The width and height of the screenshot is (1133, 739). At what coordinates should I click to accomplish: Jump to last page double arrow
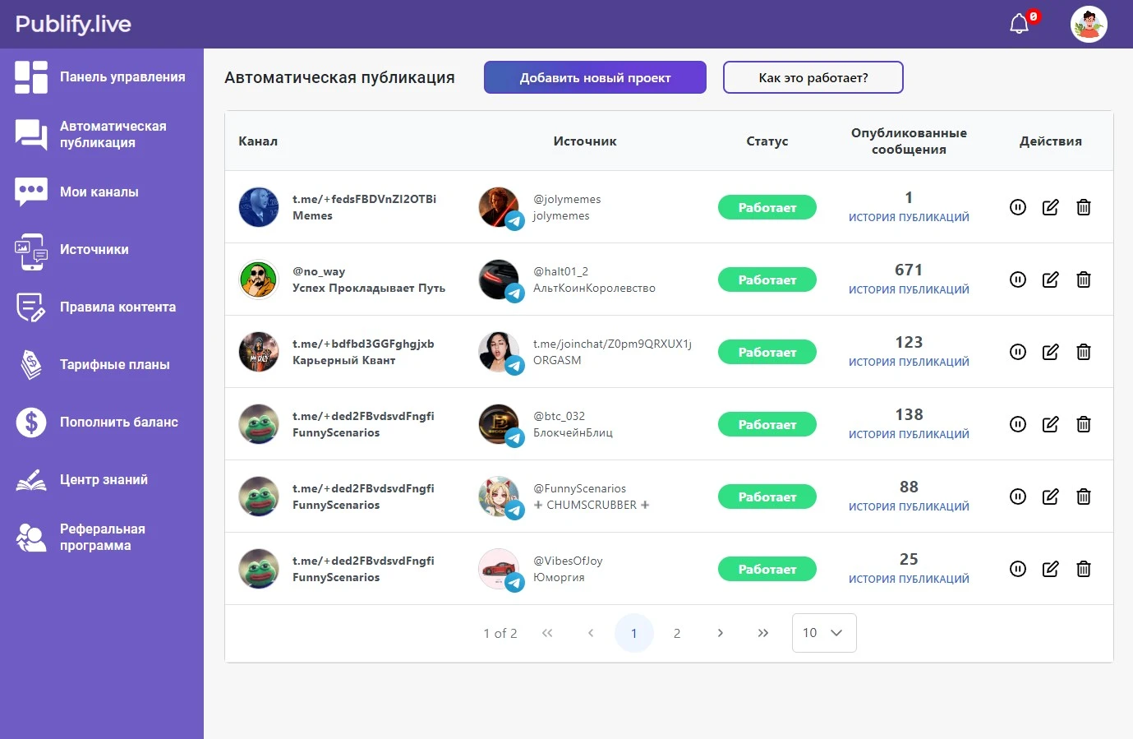click(762, 633)
